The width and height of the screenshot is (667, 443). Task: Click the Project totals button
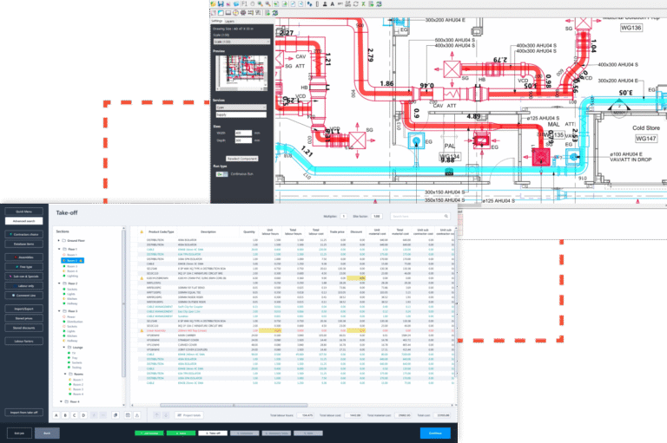tap(189, 415)
